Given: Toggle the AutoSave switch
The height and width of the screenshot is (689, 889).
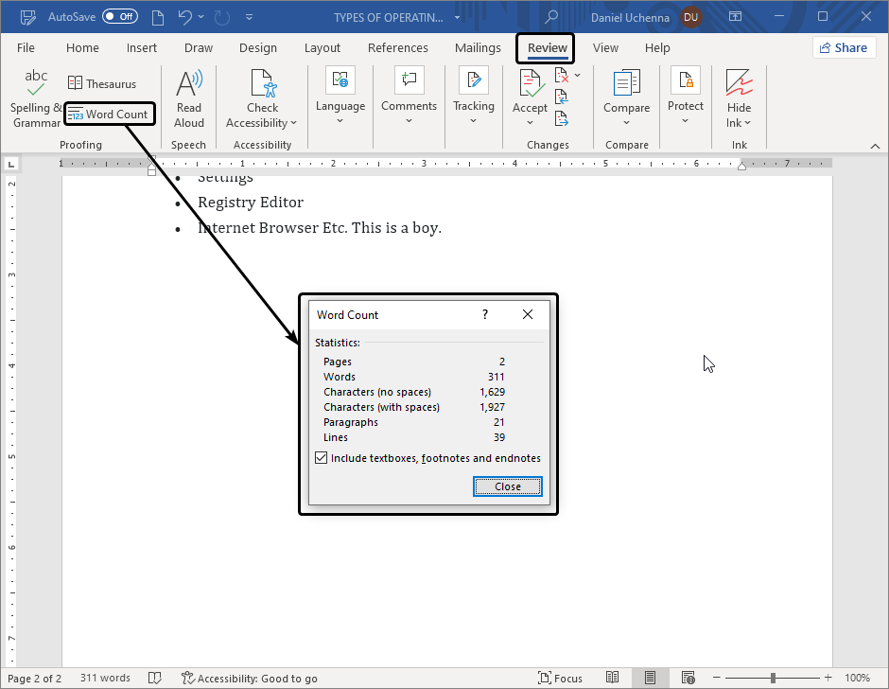Looking at the screenshot, I should [119, 17].
